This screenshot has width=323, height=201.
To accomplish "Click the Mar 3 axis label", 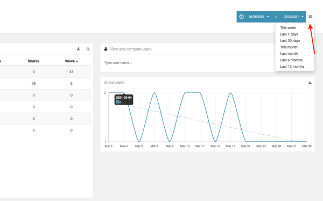I will [109, 146].
